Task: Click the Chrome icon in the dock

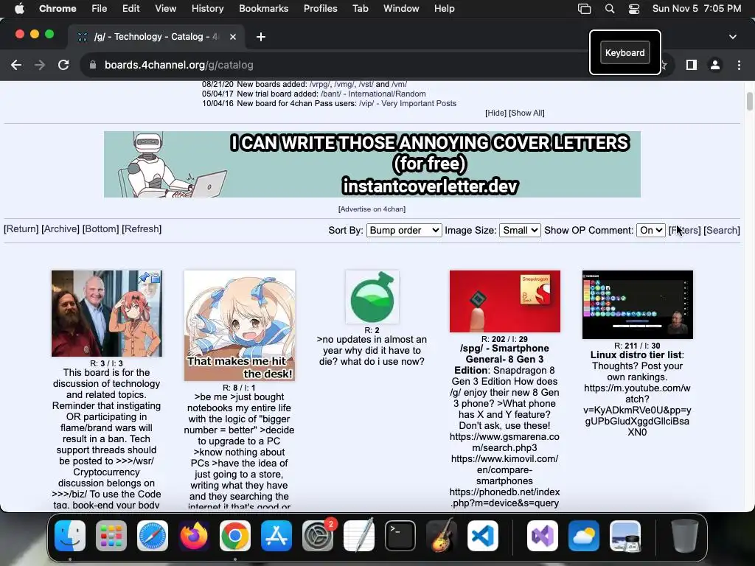Action: [235, 536]
